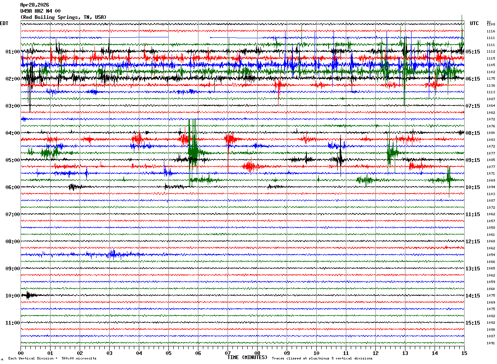This screenshot has width=497, height=364.
Task: Click the 03 minute tick on time axis
Action: tap(109, 353)
